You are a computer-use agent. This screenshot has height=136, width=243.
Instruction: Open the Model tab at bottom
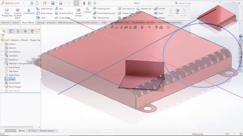(x=22, y=131)
